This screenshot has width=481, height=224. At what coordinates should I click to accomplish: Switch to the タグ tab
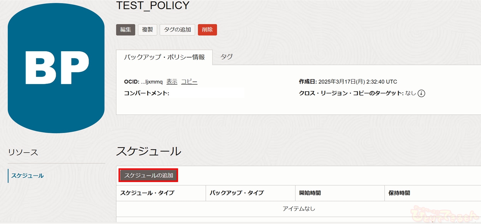pyautogui.click(x=226, y=57)
